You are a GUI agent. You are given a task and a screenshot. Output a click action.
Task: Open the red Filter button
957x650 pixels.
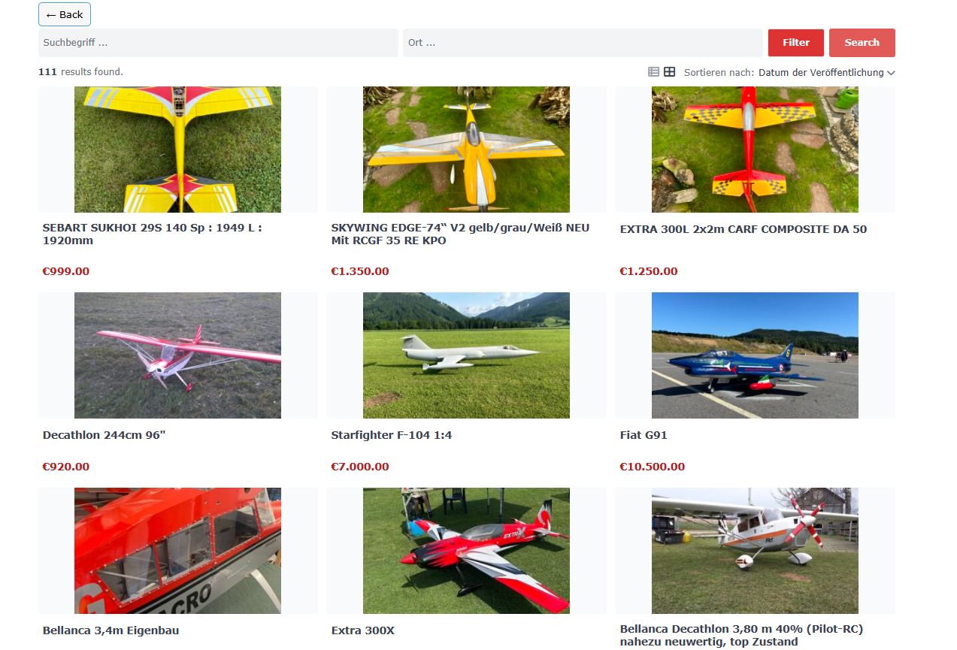point(796,43)
